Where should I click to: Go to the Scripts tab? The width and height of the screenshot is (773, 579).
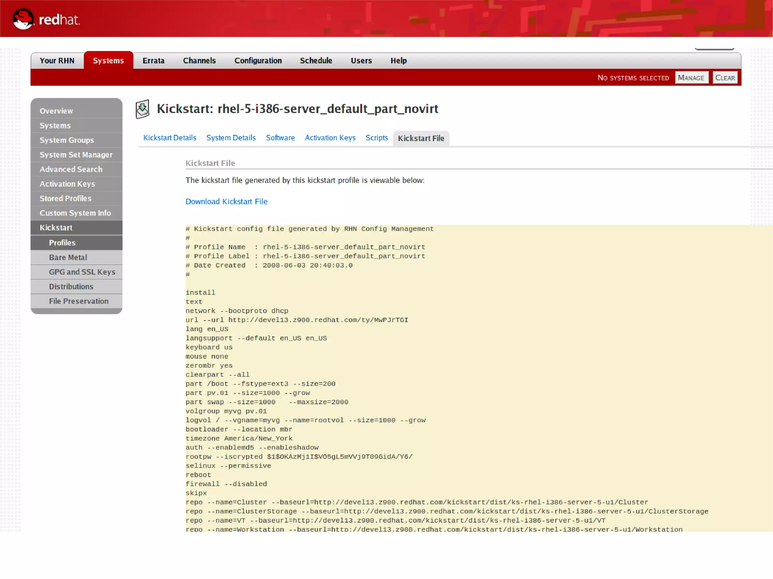376,138
